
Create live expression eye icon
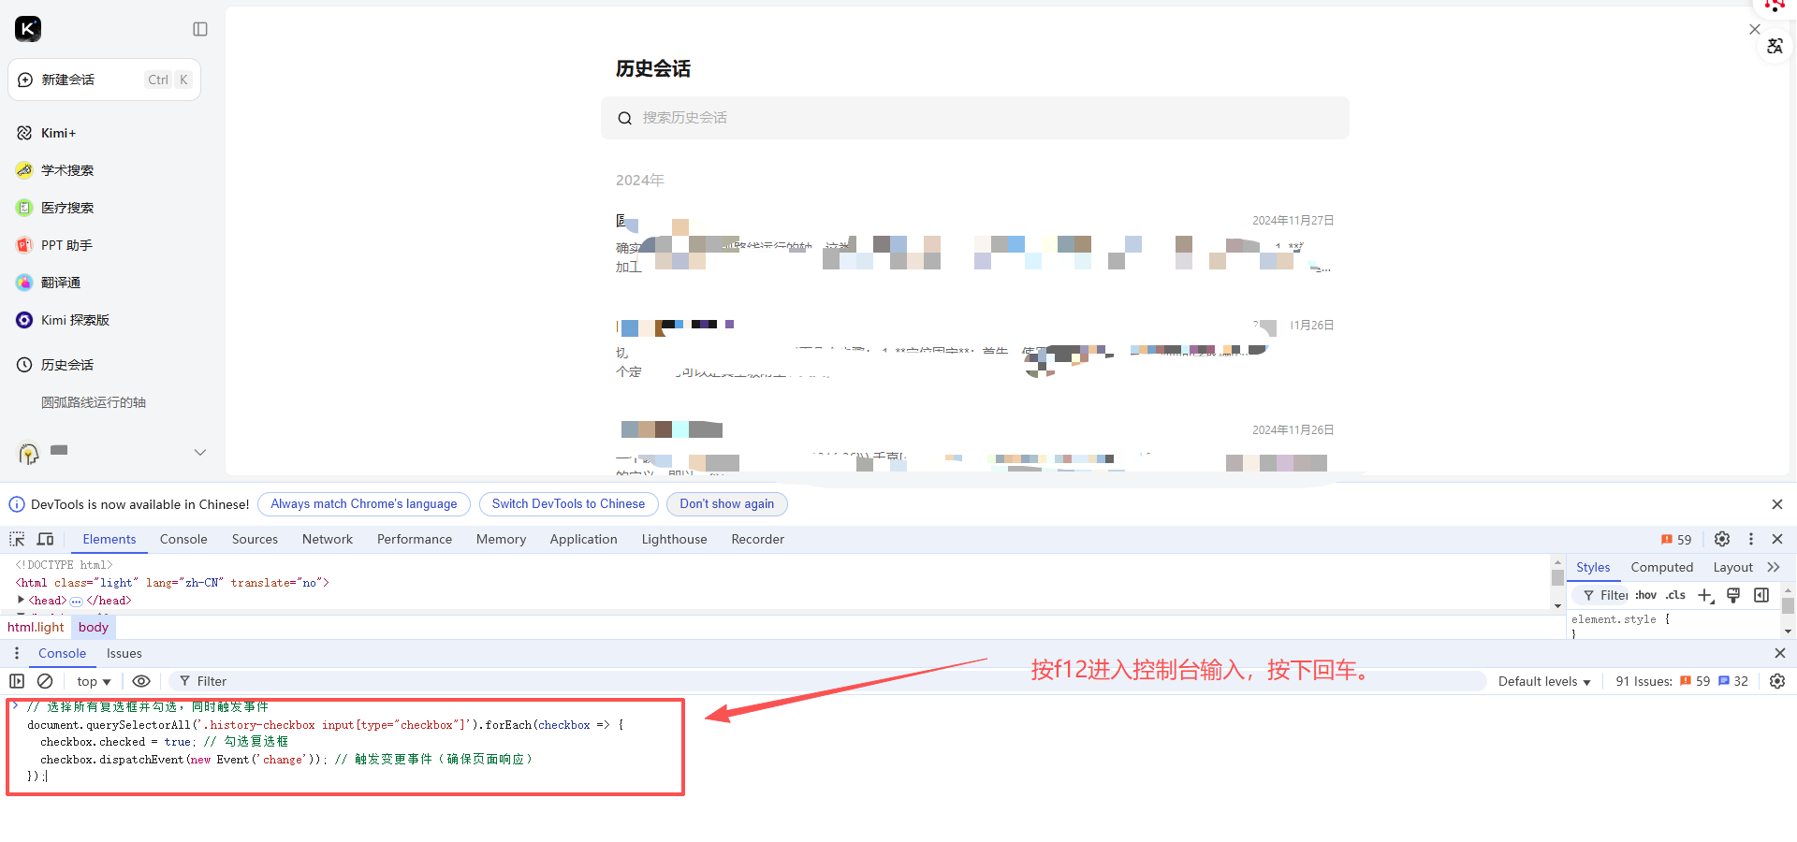click(x=141, y=681)
